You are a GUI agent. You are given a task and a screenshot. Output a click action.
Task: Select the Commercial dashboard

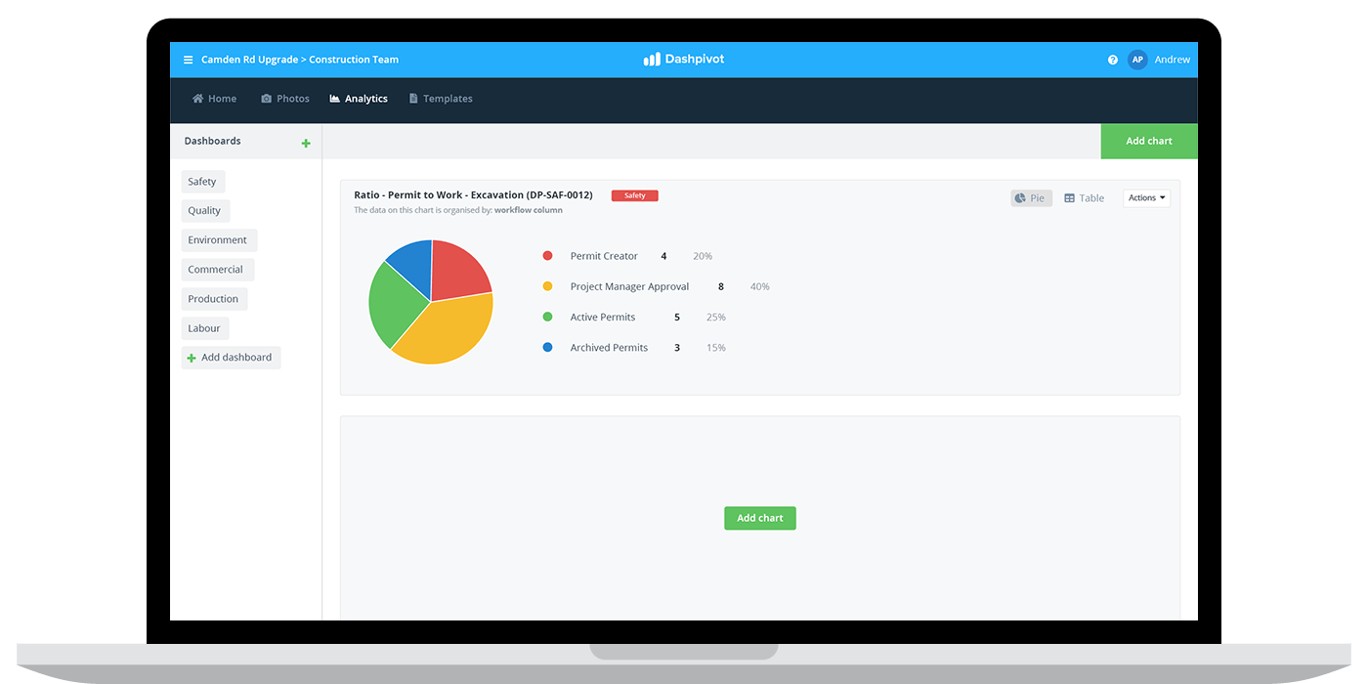click(x=217, y=270)
